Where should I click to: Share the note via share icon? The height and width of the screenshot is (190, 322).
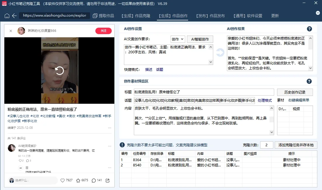(107, 180)
